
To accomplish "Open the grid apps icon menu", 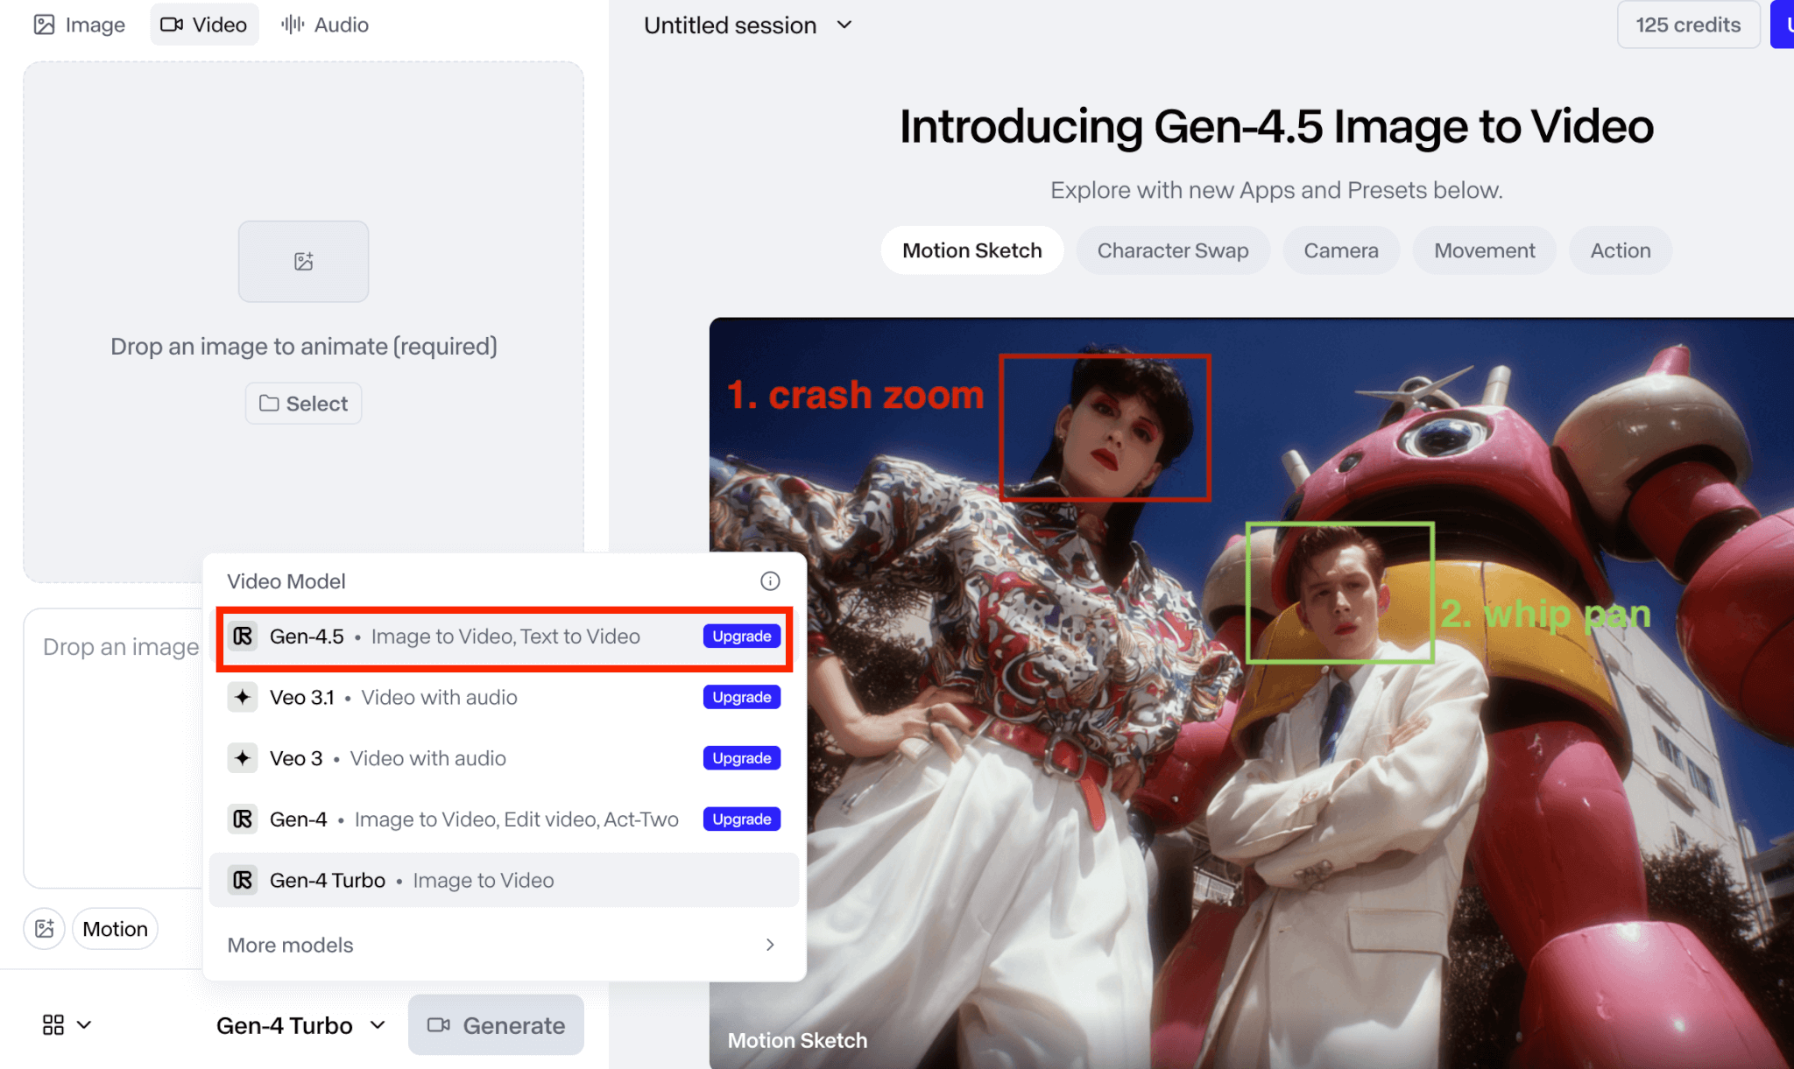I will point(66,1024).
